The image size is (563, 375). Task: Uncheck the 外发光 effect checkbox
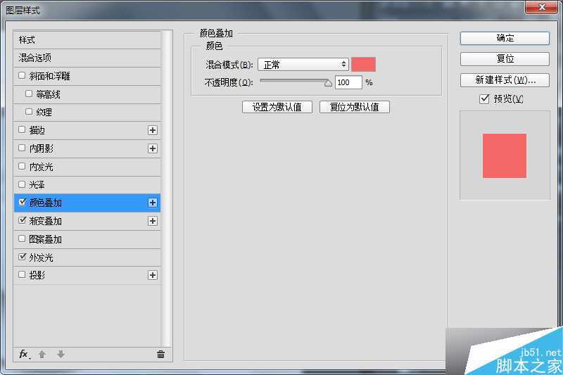coord(22,257)
